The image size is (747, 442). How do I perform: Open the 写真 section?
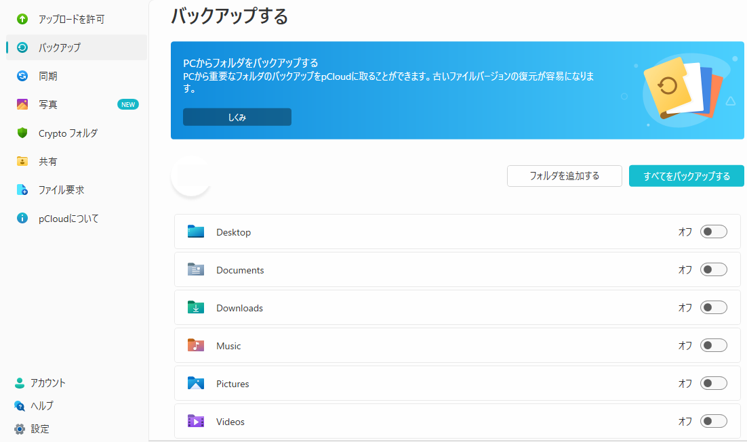coord(76,105)
